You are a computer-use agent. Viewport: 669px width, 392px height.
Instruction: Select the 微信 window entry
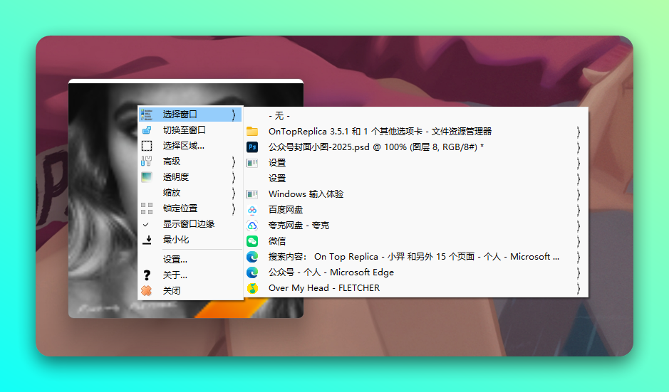pyautogui.click(x=415, y=241)
